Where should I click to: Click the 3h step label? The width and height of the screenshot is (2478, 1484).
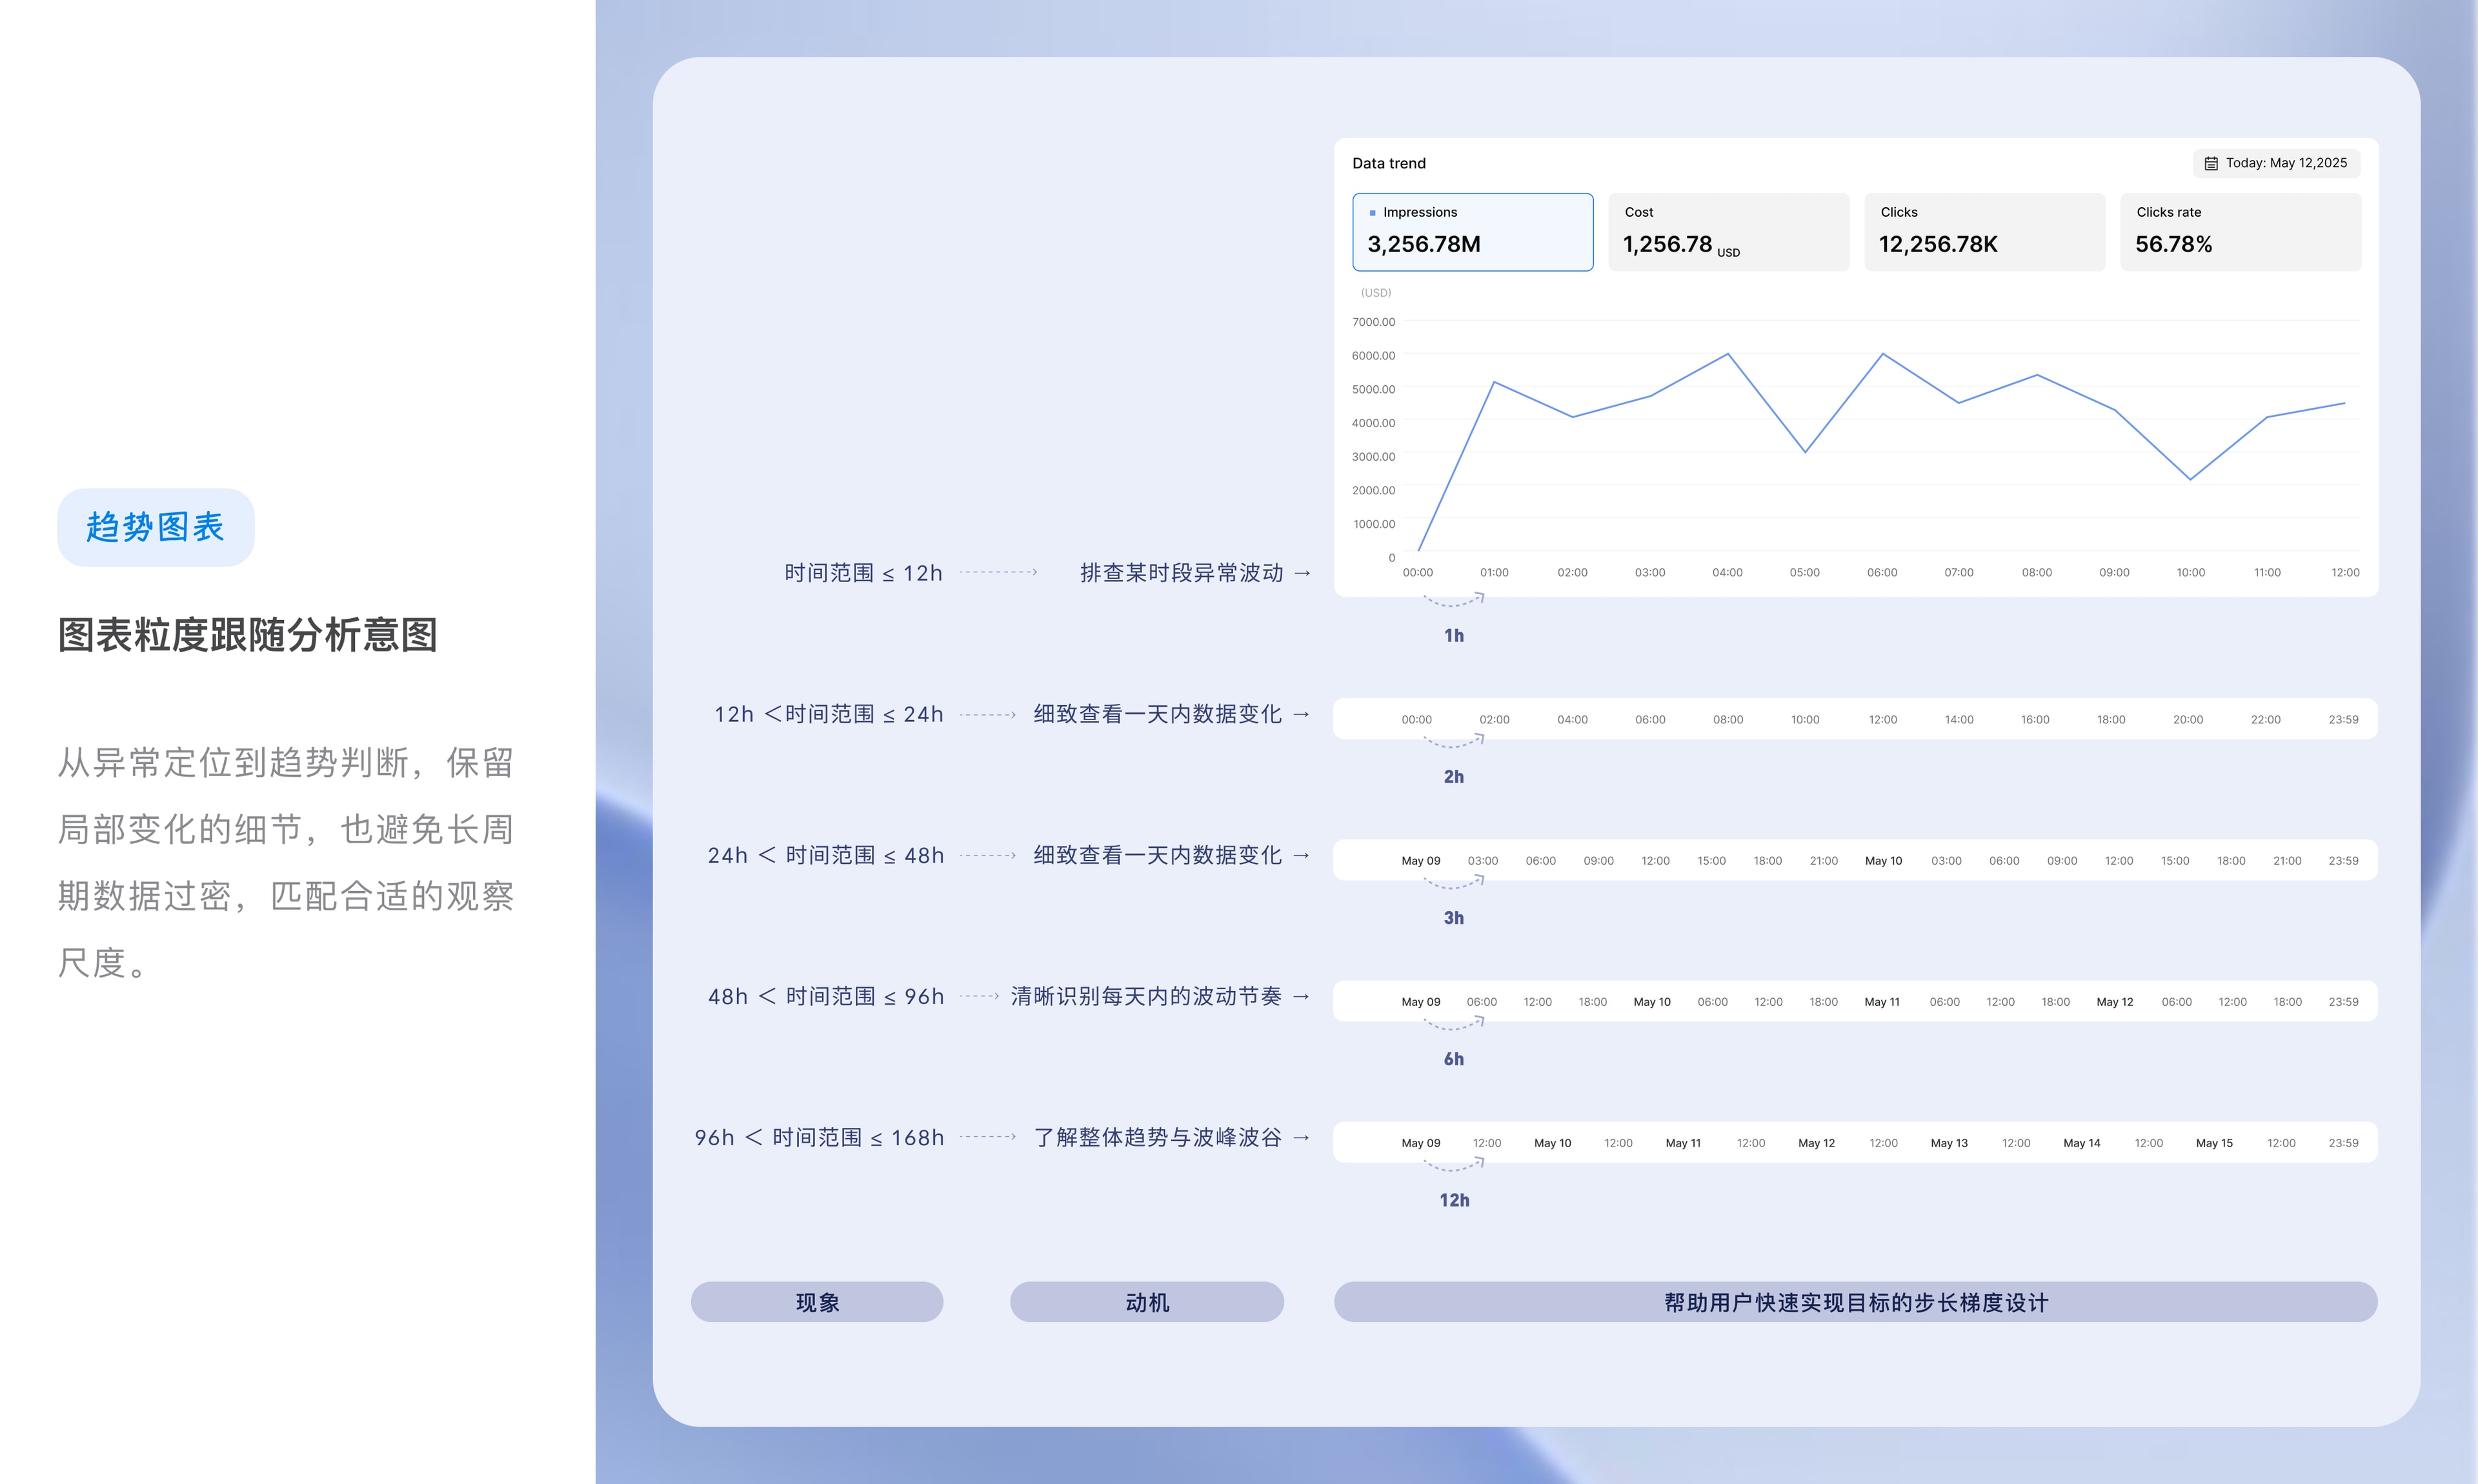pos(1453,917)
